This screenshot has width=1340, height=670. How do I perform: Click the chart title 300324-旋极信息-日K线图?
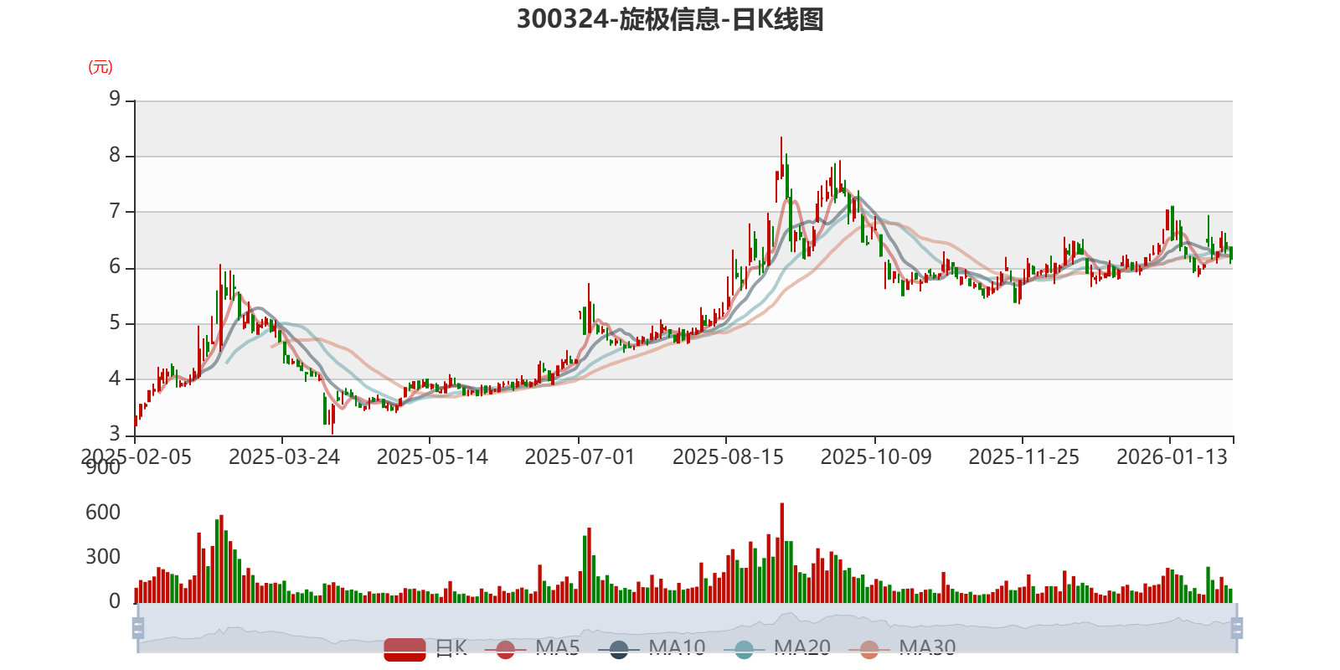[670, 19]
